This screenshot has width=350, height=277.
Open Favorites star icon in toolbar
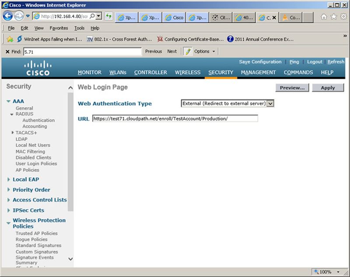click(334, 17)
